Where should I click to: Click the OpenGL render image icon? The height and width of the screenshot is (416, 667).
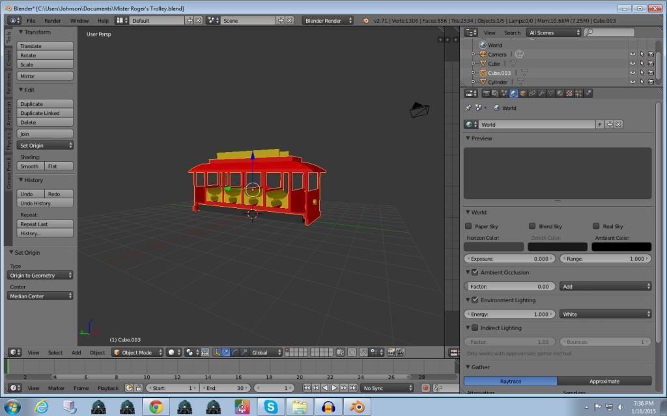pos(391,352)
